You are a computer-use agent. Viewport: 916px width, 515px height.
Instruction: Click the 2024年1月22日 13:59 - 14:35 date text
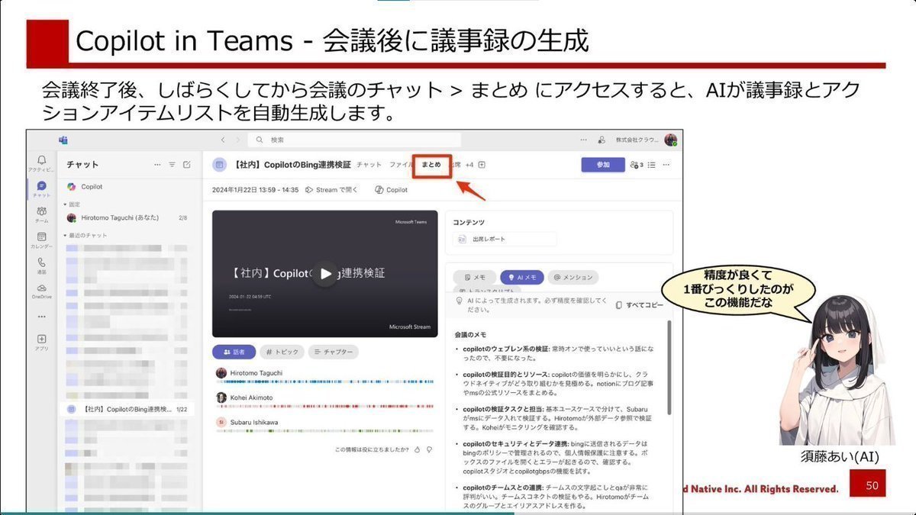pyautogui.click(x=255, y=190)
